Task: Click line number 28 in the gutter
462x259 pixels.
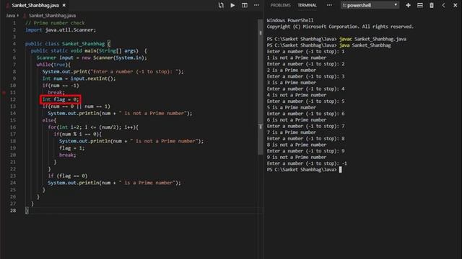Action: click(13, 211)
